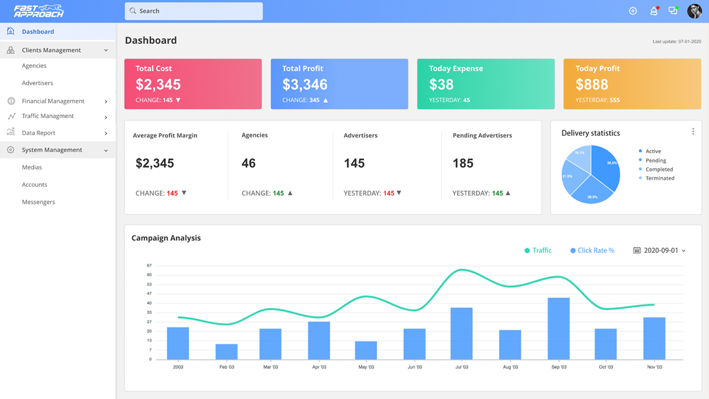Toggle Click Rate % legend series

click(x=592, y=251)
